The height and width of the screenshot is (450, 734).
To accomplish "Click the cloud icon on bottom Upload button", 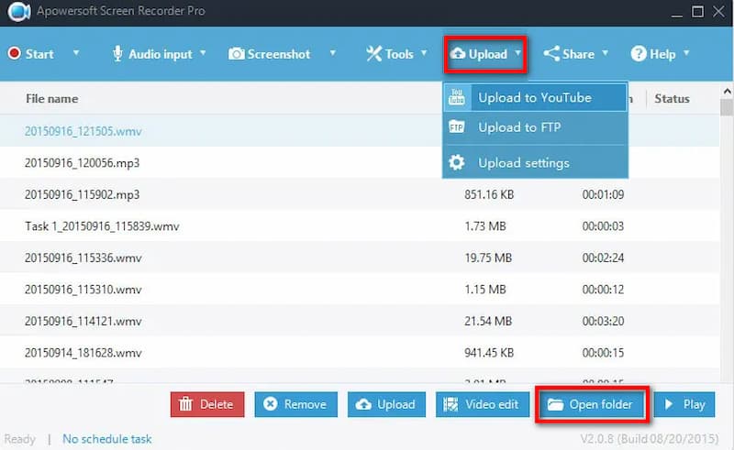I will [363, 404].
